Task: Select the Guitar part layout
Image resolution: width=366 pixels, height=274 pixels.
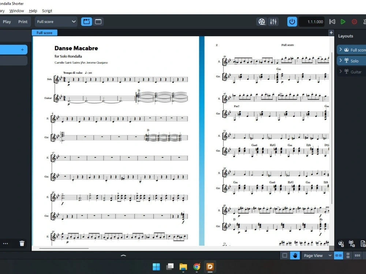Action: pyautogui.click(x=351, y=72)
